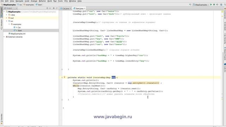
Task: Expand the .idea folder node
Action: coord(7,15)
